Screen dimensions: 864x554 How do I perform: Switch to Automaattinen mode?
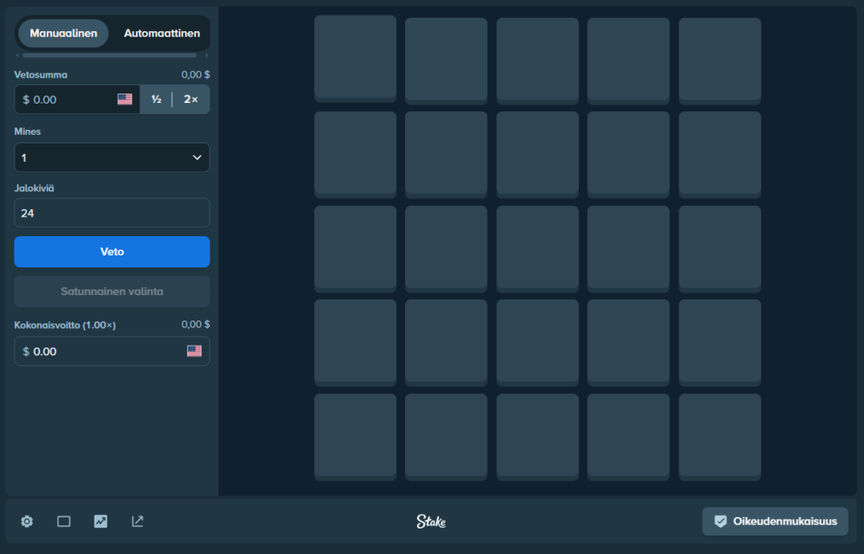point(161,34)
